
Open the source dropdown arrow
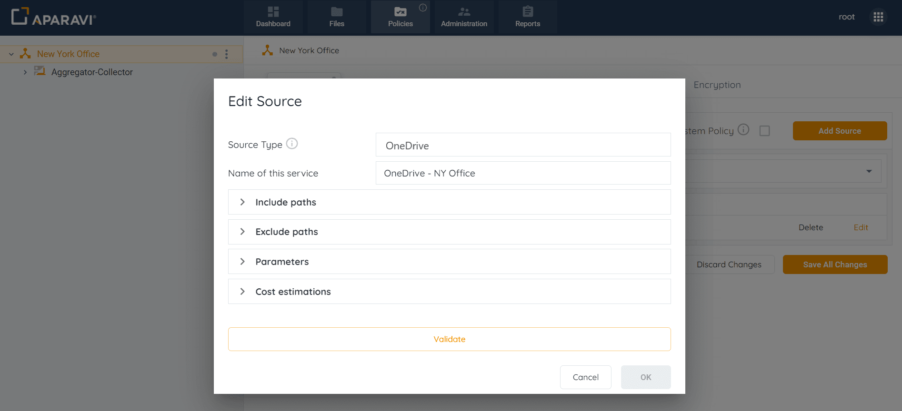tap(869, 171)
